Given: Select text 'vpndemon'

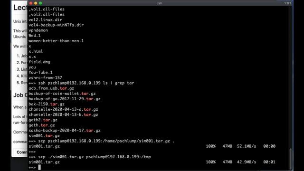Looking at the screenshot, I should pyautogui.click(x=38, y=30).
